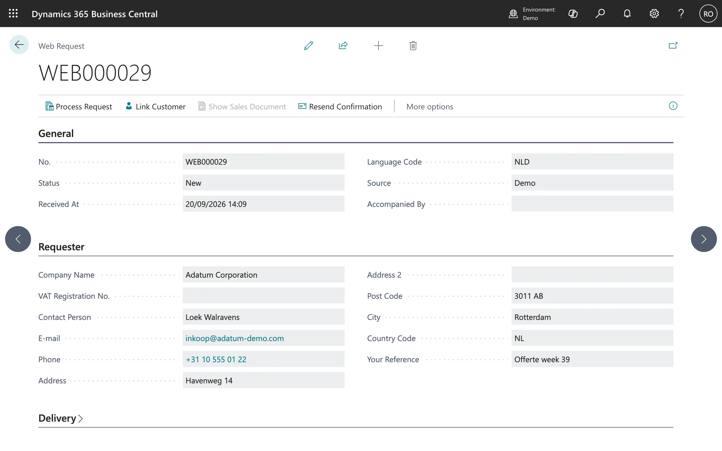Image resolution: width=722 pixels, height=451 pixels.
Task: Collapse the General section header
Action: pos(56,133)
